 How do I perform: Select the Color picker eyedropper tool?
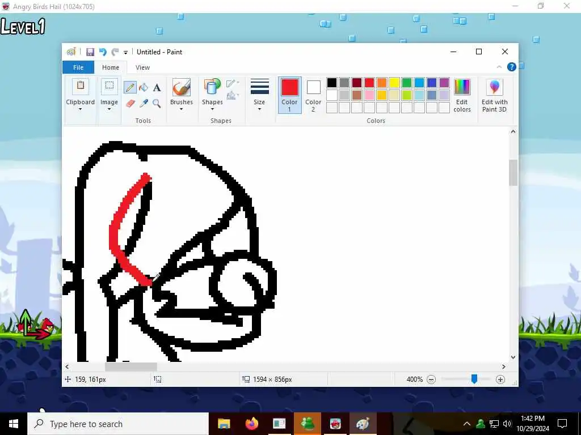(x=144, y=103)
